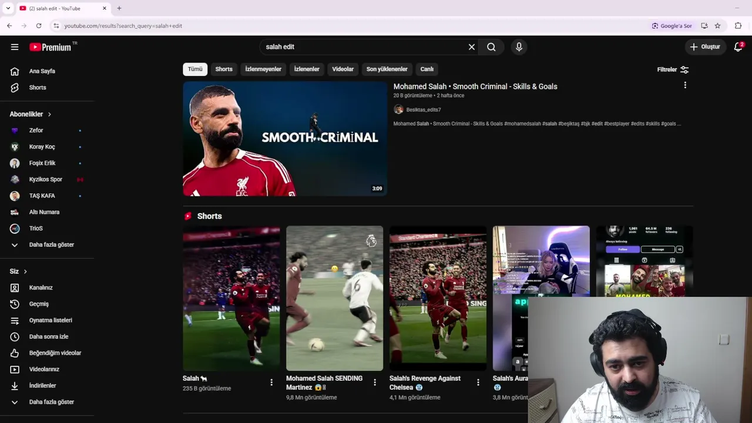Select the Tümü filter chip
The width and height of the screenshot is (752, 423).
tap(195, 69)
